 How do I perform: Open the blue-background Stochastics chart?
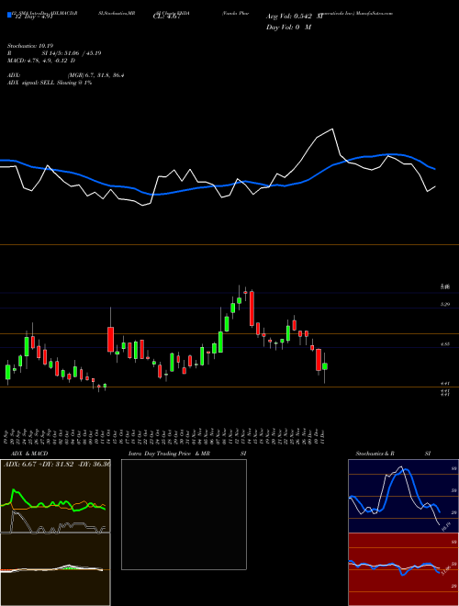coord(403,496)
